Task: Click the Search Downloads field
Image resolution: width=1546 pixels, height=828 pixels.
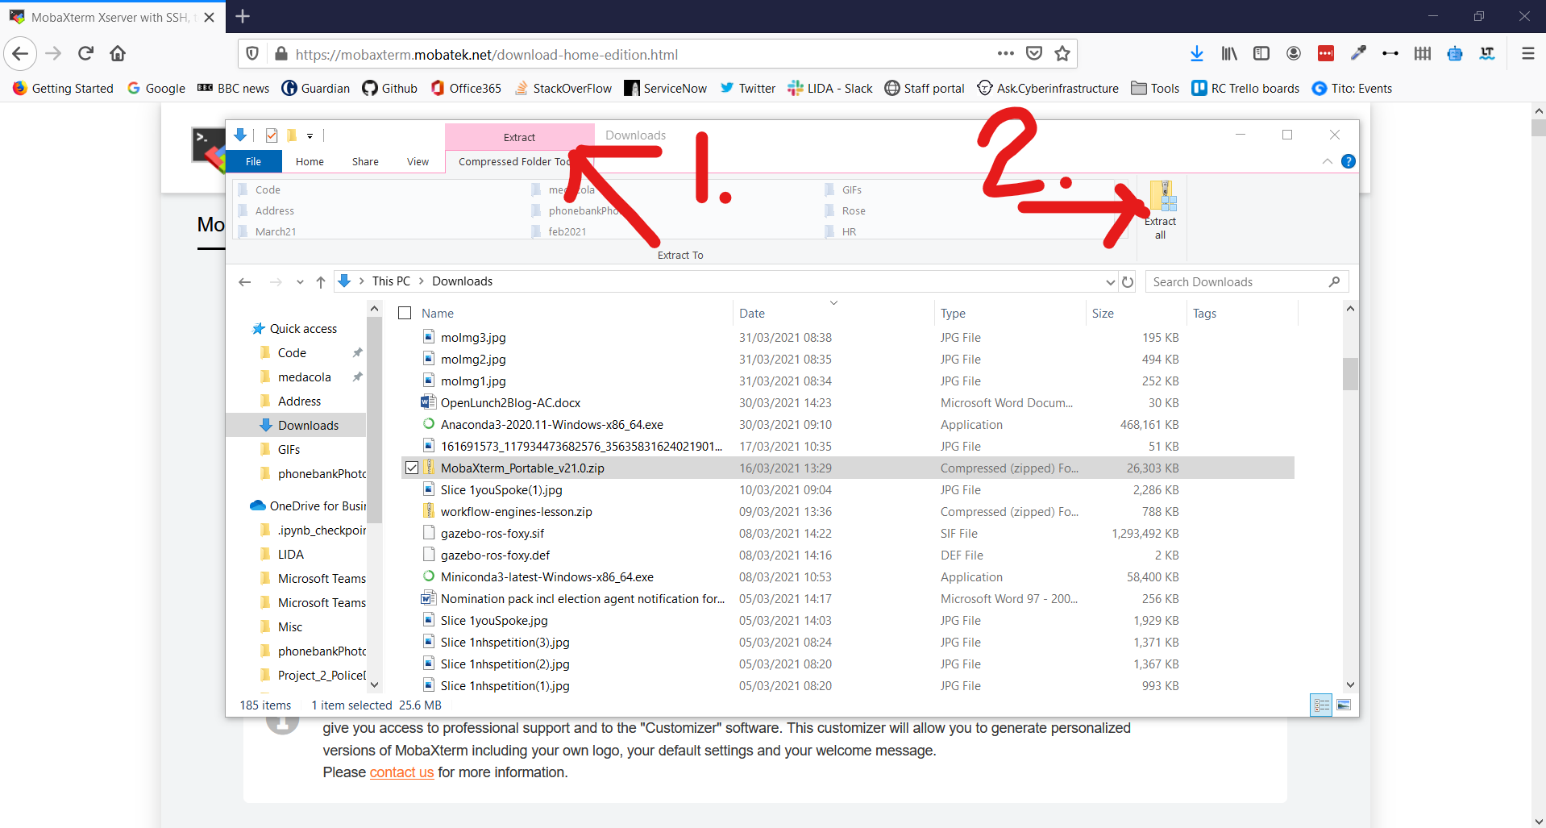Action: (1246, 282)
